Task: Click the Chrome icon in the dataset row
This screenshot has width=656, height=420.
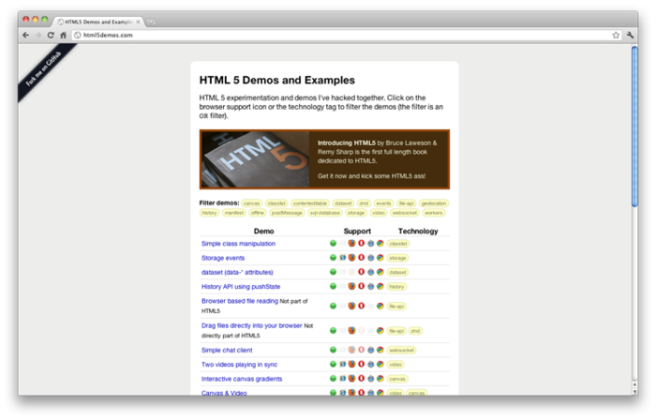Action: [x=380, y=272]
